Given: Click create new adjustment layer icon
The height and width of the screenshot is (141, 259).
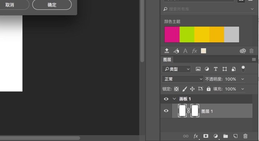Looking at the screenshot, I should point(215,136).
